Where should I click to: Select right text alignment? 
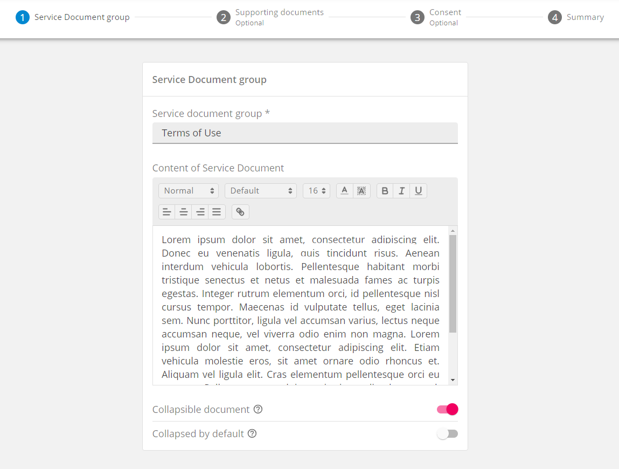pyautogui.click(x=200, y=211)
